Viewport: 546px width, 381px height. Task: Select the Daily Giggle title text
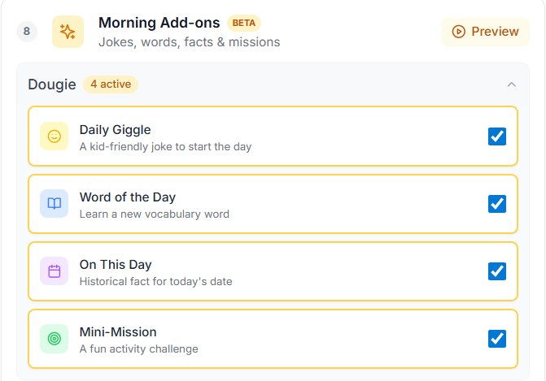click(x=115, y=130)
